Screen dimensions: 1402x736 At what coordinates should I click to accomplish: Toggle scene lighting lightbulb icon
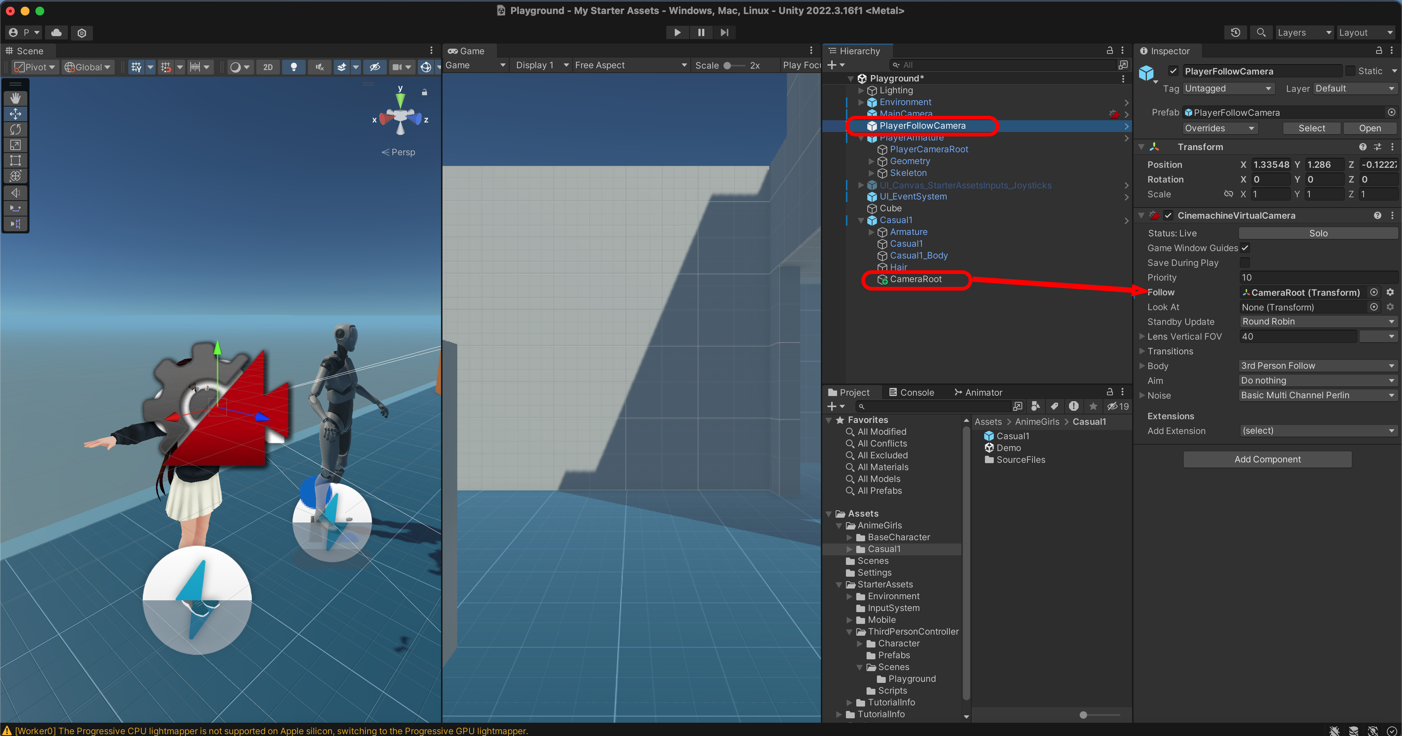point(294,67)
